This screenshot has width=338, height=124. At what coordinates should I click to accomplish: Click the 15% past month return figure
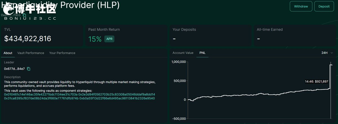pyautogui.click(x=95, y=39)
